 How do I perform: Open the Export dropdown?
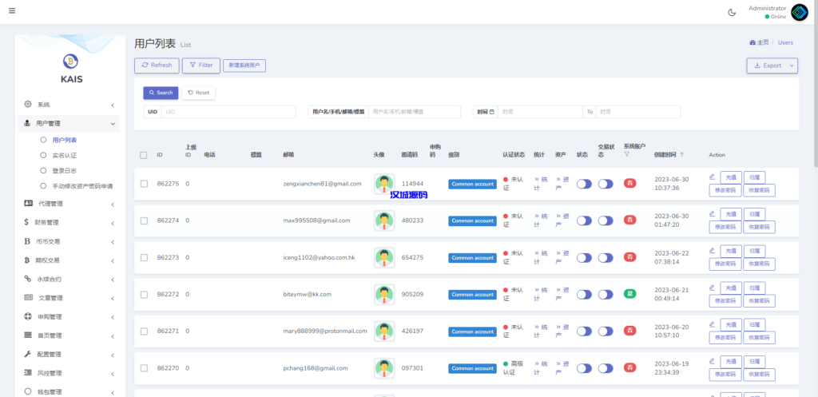(772, 66)
